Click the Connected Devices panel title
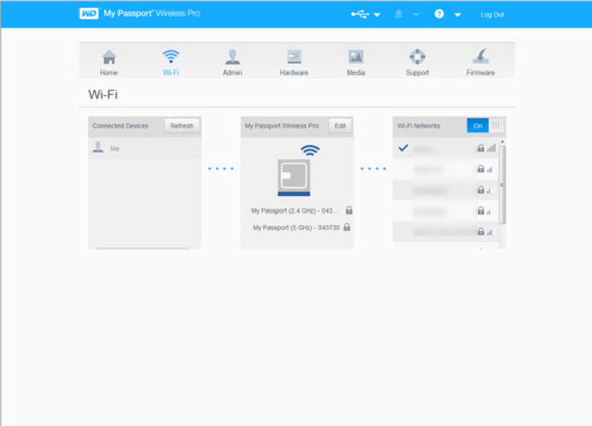The image size is (592, 426). [121, 126]
